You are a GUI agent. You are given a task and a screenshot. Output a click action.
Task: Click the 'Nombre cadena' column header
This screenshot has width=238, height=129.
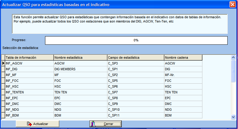(x=183, y=58)
